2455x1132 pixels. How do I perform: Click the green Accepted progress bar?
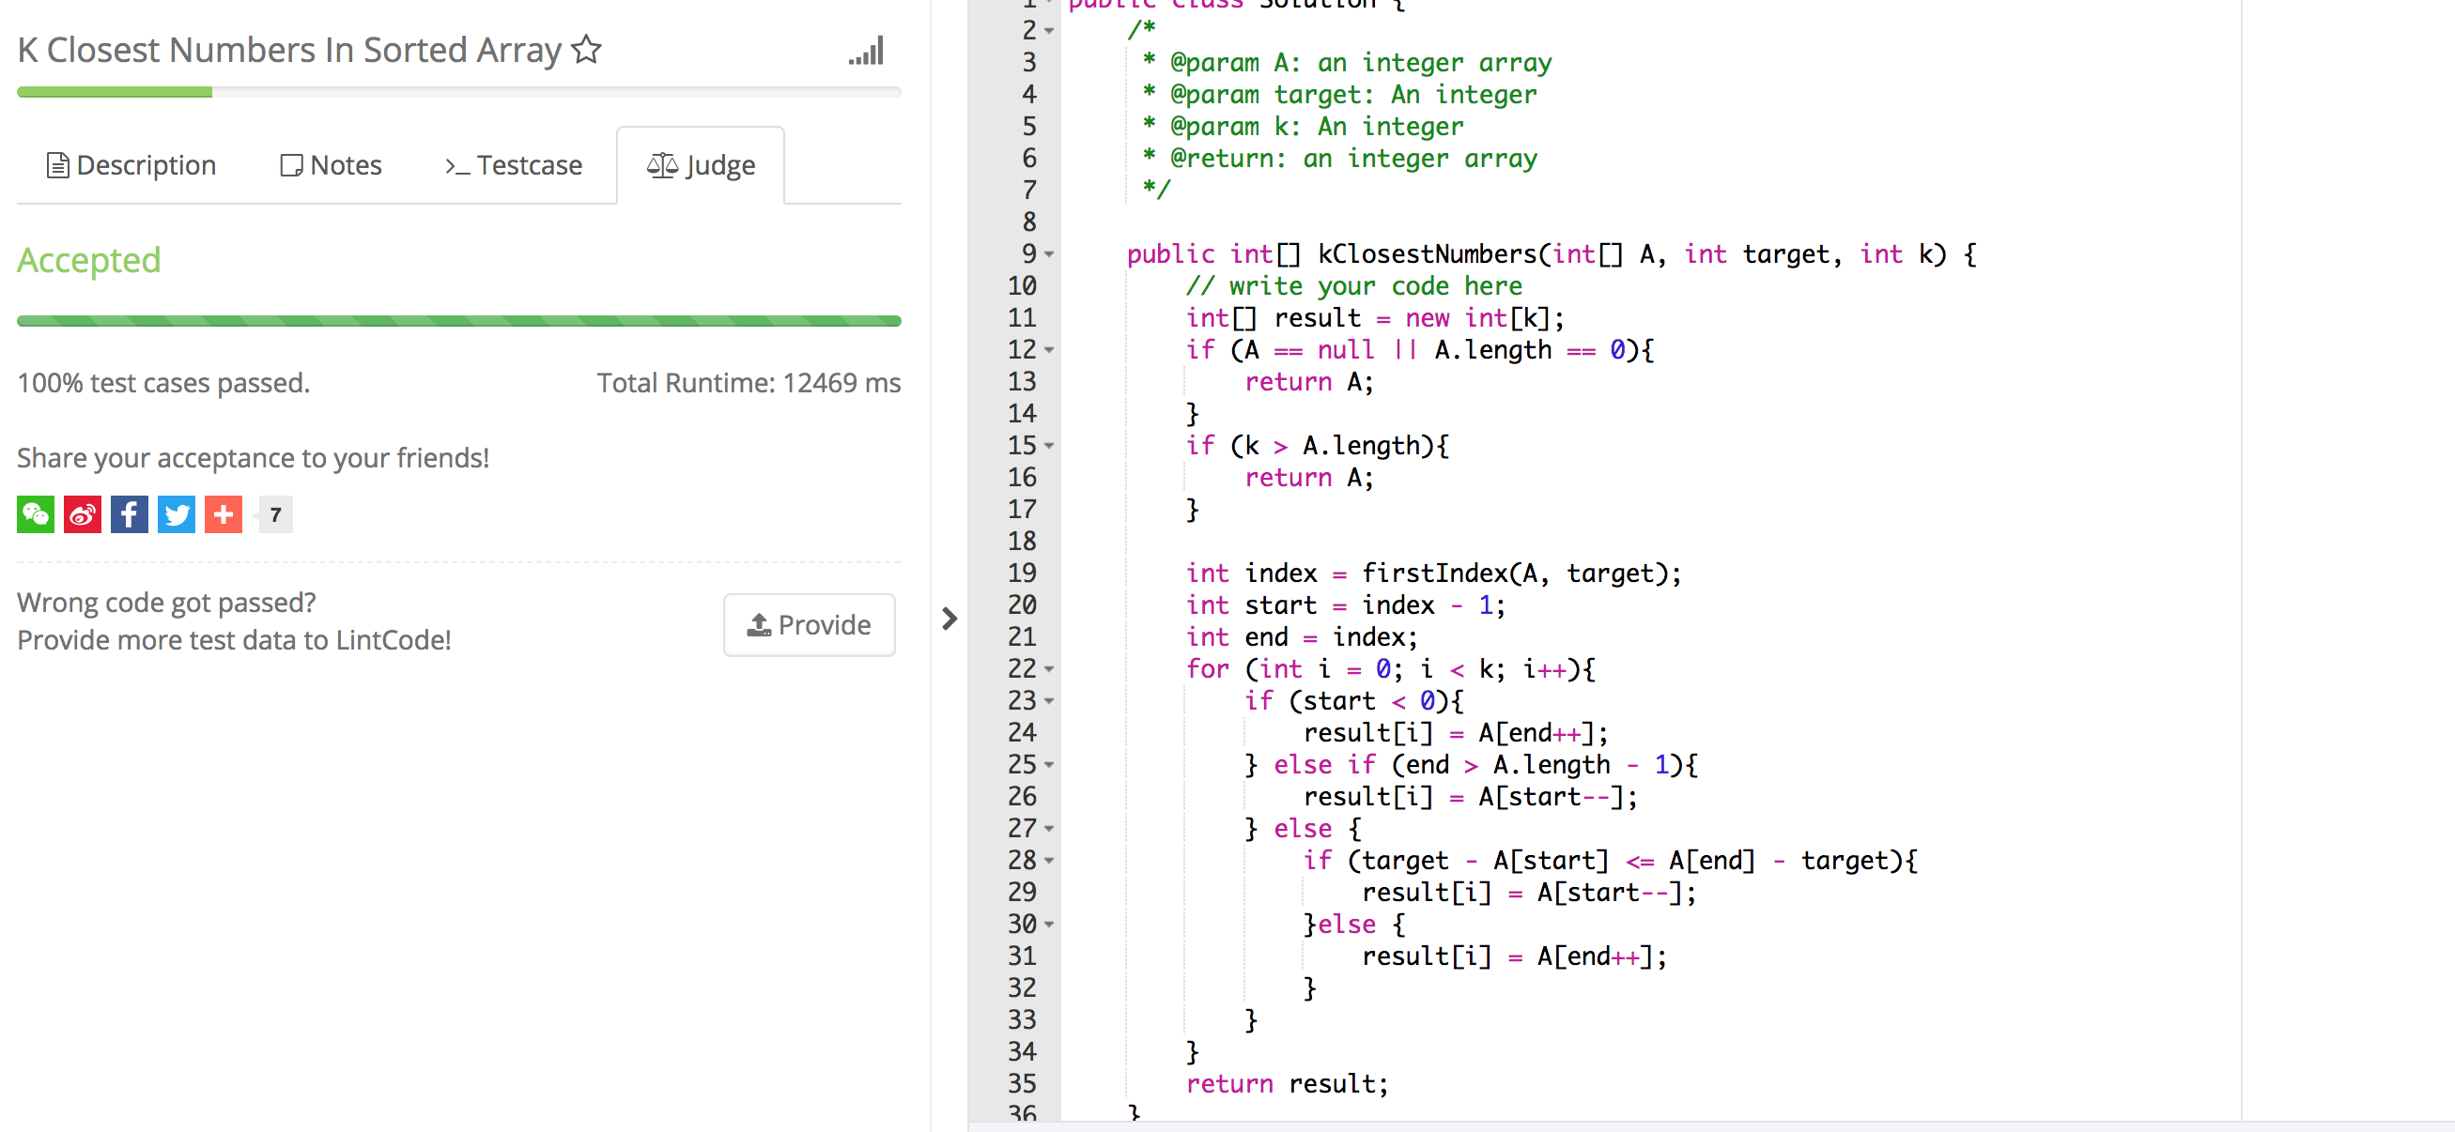[x=458, y=321]
